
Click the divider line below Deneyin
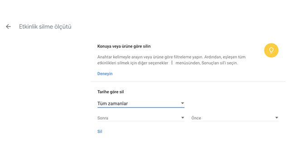point(188,82)
